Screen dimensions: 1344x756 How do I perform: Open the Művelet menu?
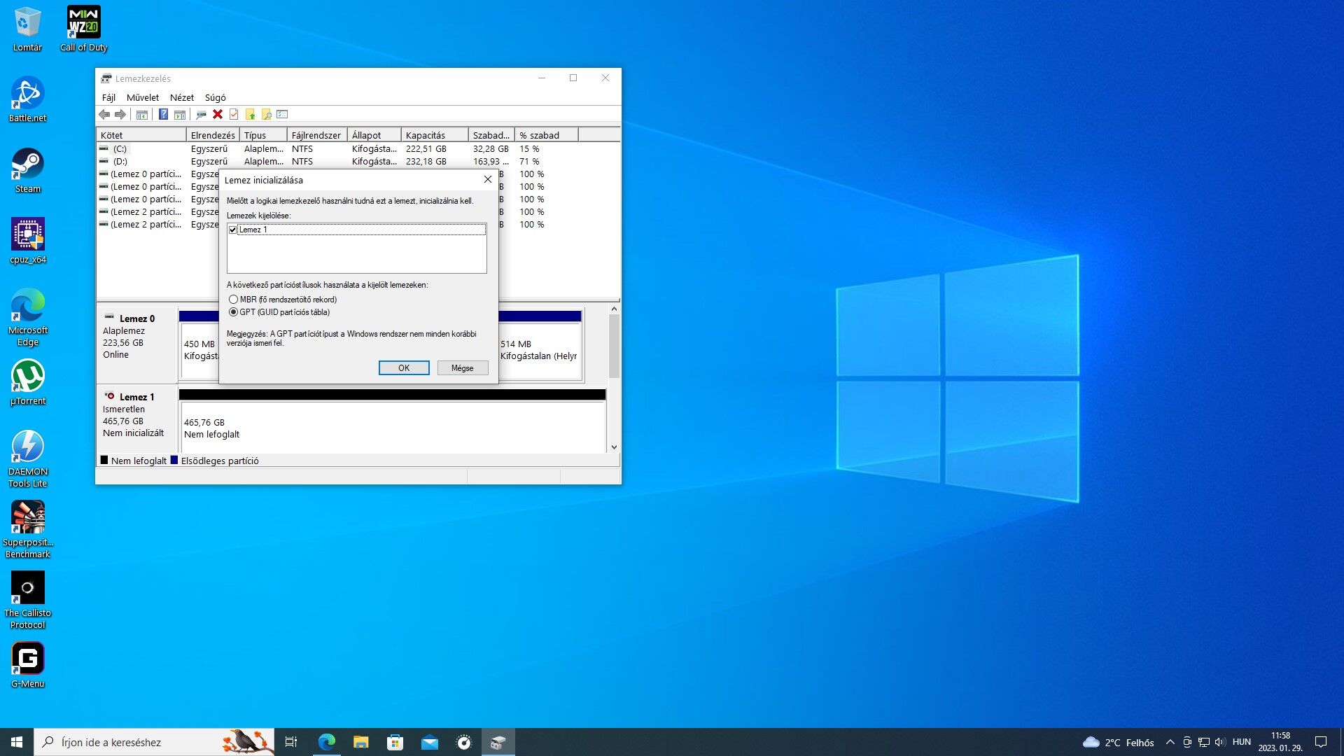[x=142, y=97]
